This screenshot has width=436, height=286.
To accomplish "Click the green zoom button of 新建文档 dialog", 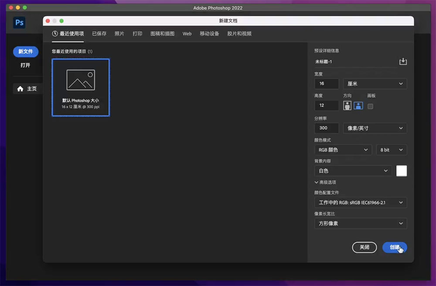I will pos(61,21).
